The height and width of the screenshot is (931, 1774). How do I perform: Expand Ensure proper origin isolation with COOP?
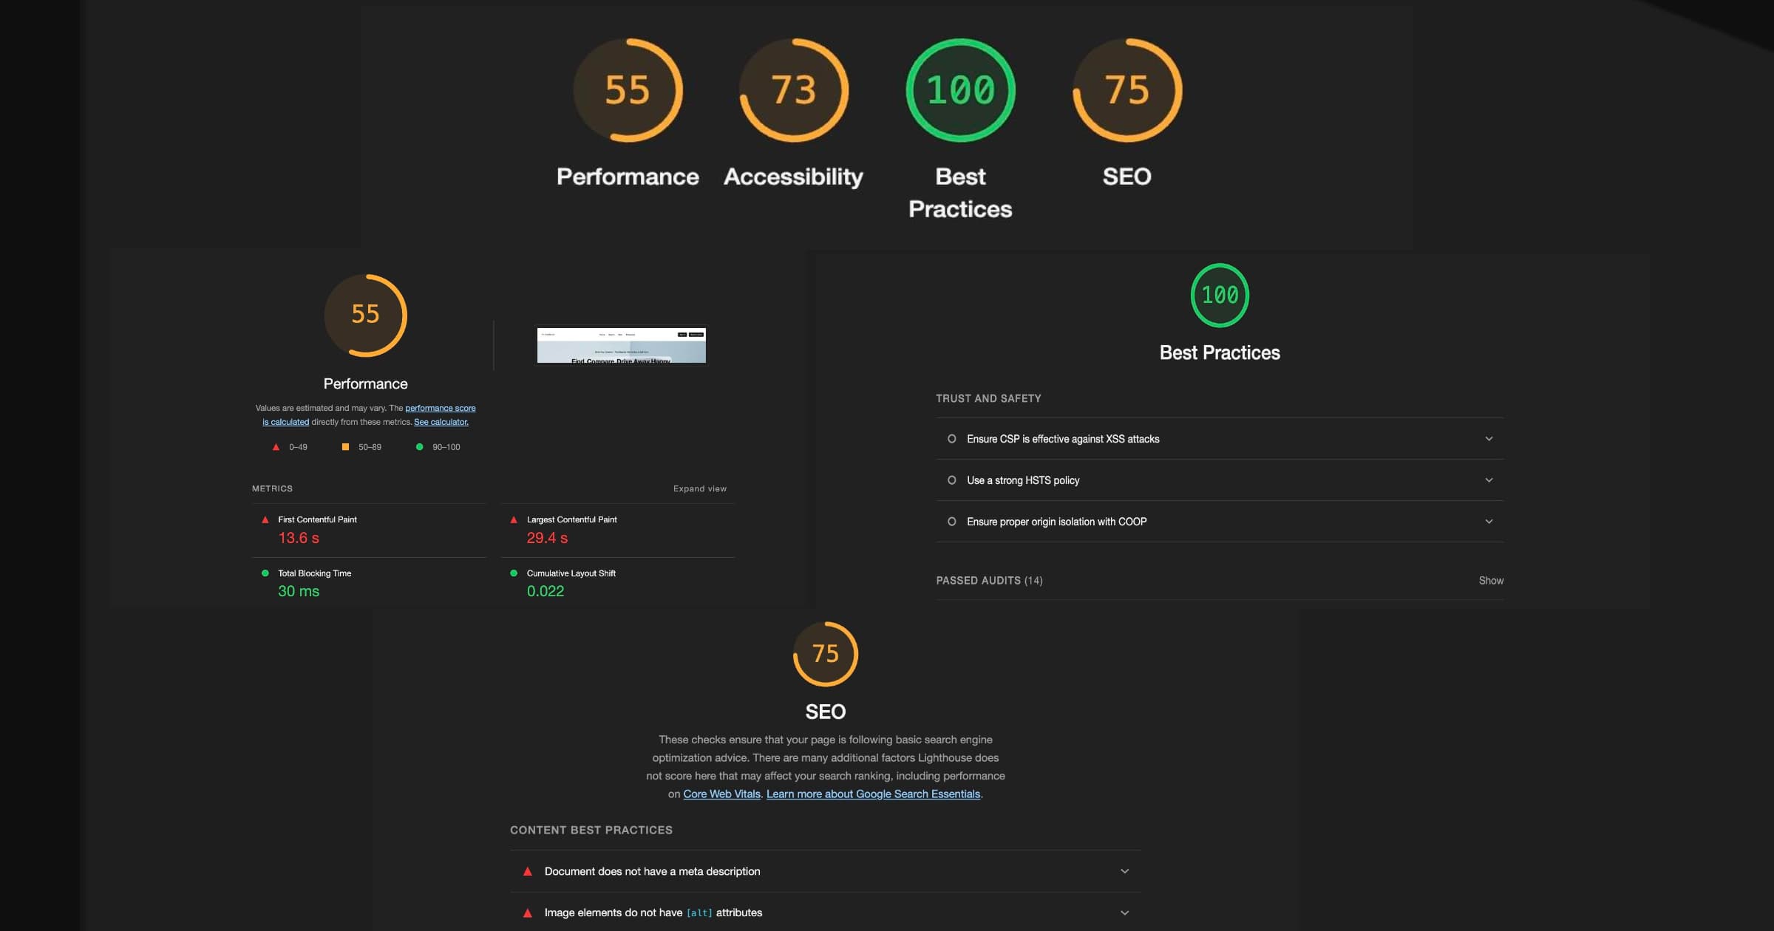point(1489,522)
